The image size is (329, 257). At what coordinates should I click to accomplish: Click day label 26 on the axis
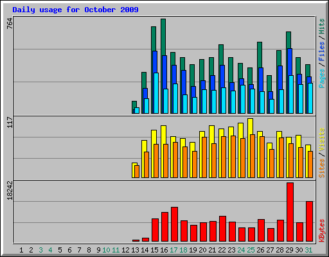coord(260,250)
